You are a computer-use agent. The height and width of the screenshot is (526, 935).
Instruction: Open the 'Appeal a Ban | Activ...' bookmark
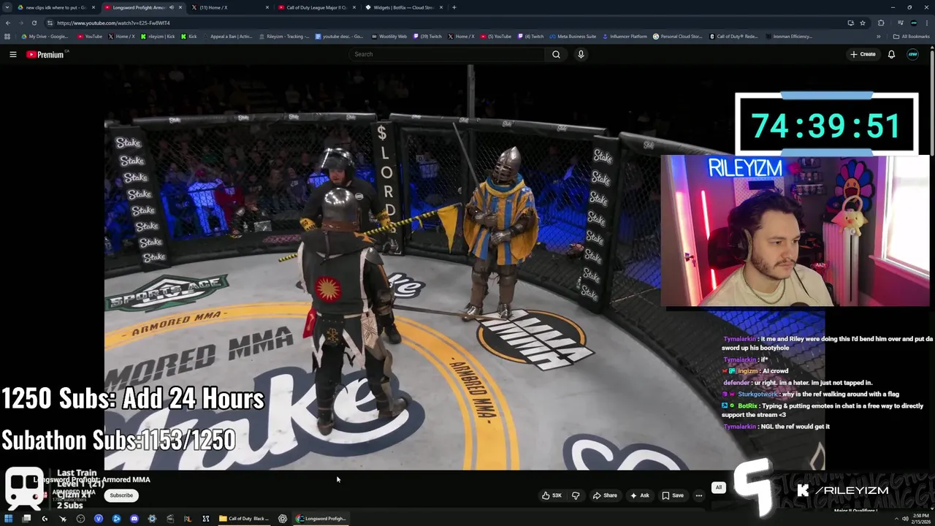point(226,37)
